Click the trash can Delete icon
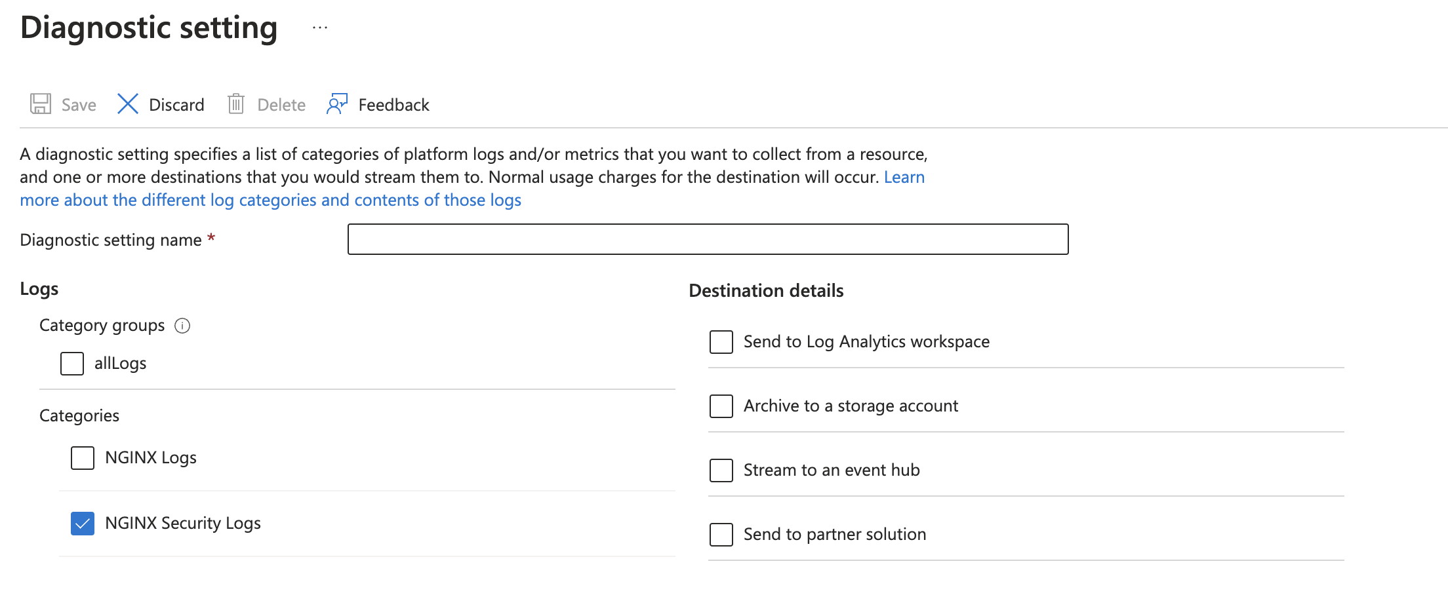Screen dimensions: 1448x595 click(237, 104)
